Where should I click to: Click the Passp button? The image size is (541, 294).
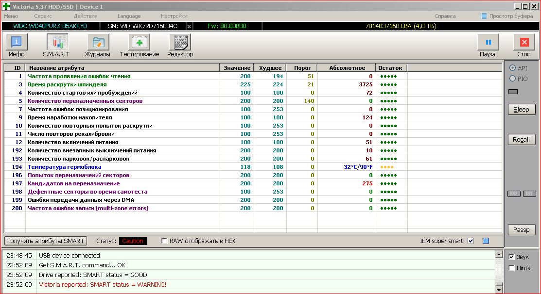pyautogui.click(x=522, y=229)
